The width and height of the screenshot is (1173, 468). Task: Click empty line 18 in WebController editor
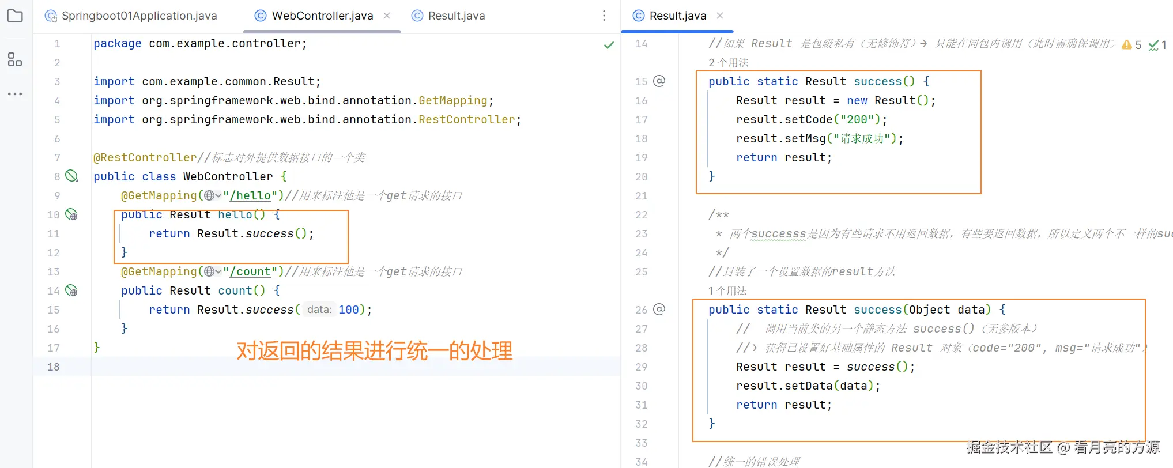tap(355, 367)
